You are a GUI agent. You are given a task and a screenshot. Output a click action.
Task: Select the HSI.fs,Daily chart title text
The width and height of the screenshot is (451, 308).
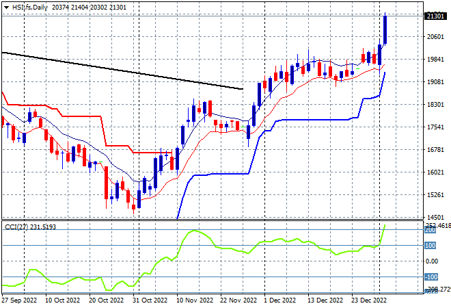(x=30, y=8)
